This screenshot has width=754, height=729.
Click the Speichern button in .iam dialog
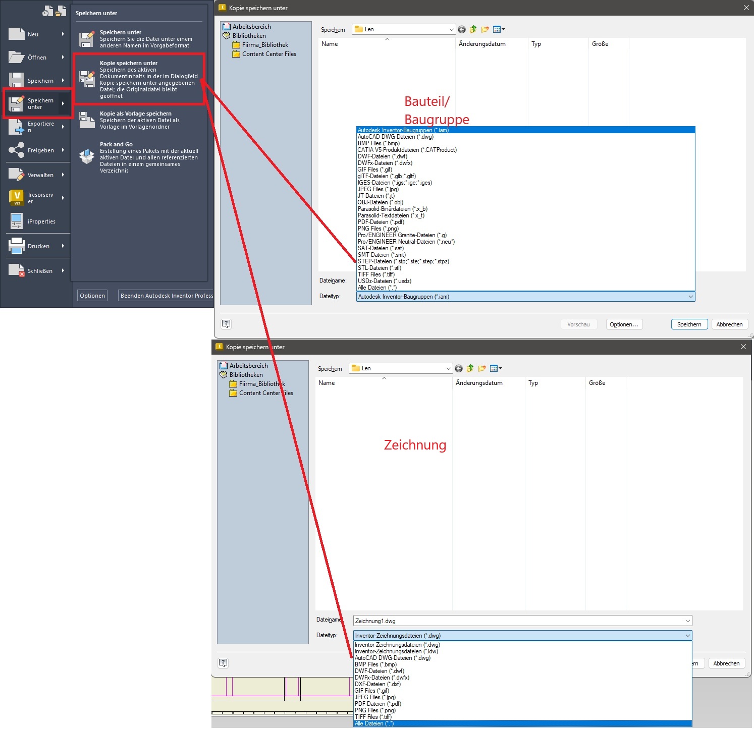click(689, 324)
